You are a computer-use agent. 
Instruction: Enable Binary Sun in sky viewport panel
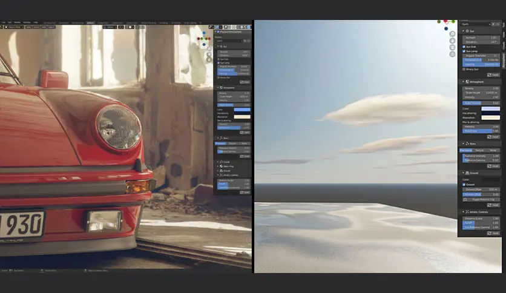point(464,69)
